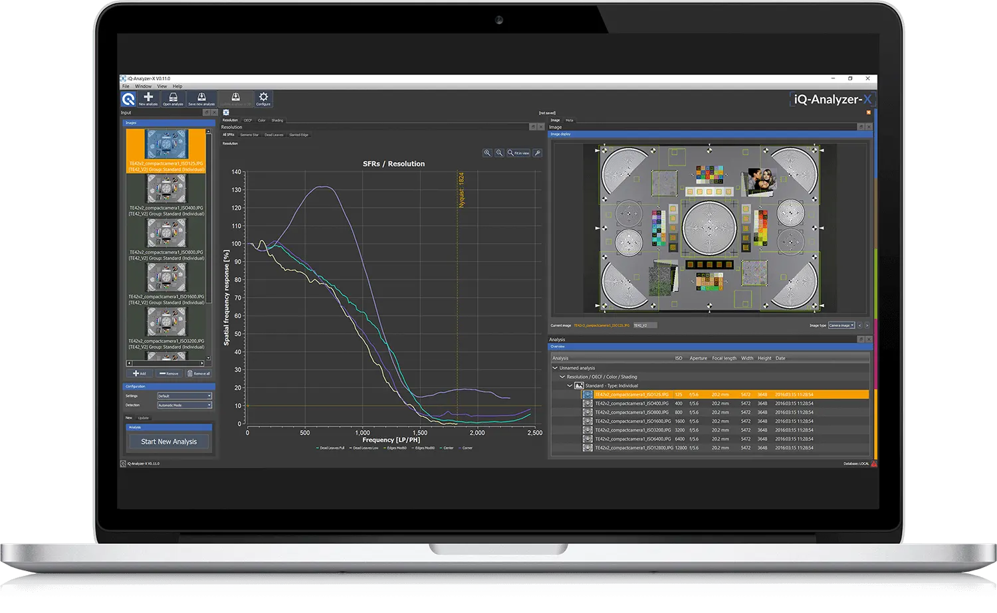Click the red database warning status icon
This screenshot has height=613, width=997.
[x=873, y=464]
